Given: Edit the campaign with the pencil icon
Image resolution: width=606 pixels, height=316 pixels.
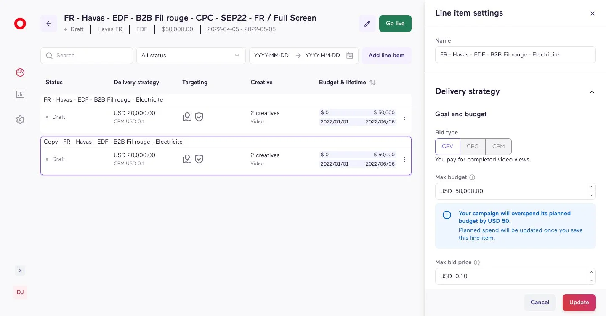Looking at the screenshot, I should (367, 24).
